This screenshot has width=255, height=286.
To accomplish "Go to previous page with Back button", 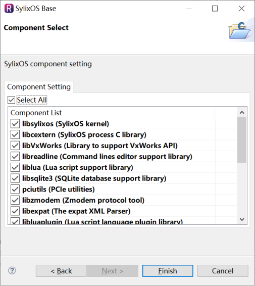I will point(61,271).
